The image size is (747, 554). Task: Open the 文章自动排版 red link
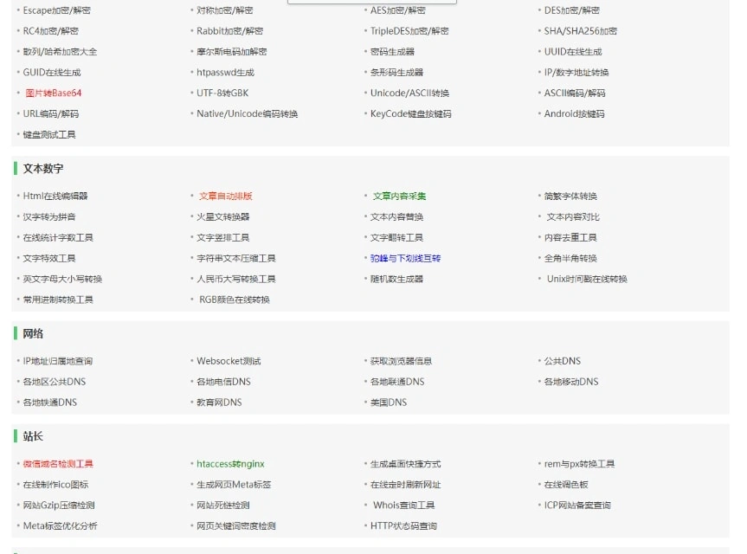[225, 196]
